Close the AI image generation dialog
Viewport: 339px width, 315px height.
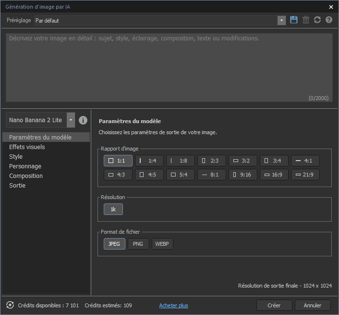click(331, 7)
